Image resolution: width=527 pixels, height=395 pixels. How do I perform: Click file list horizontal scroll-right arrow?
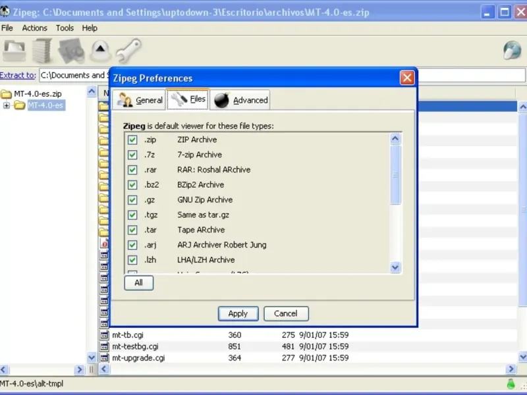[x=511, y=369]
